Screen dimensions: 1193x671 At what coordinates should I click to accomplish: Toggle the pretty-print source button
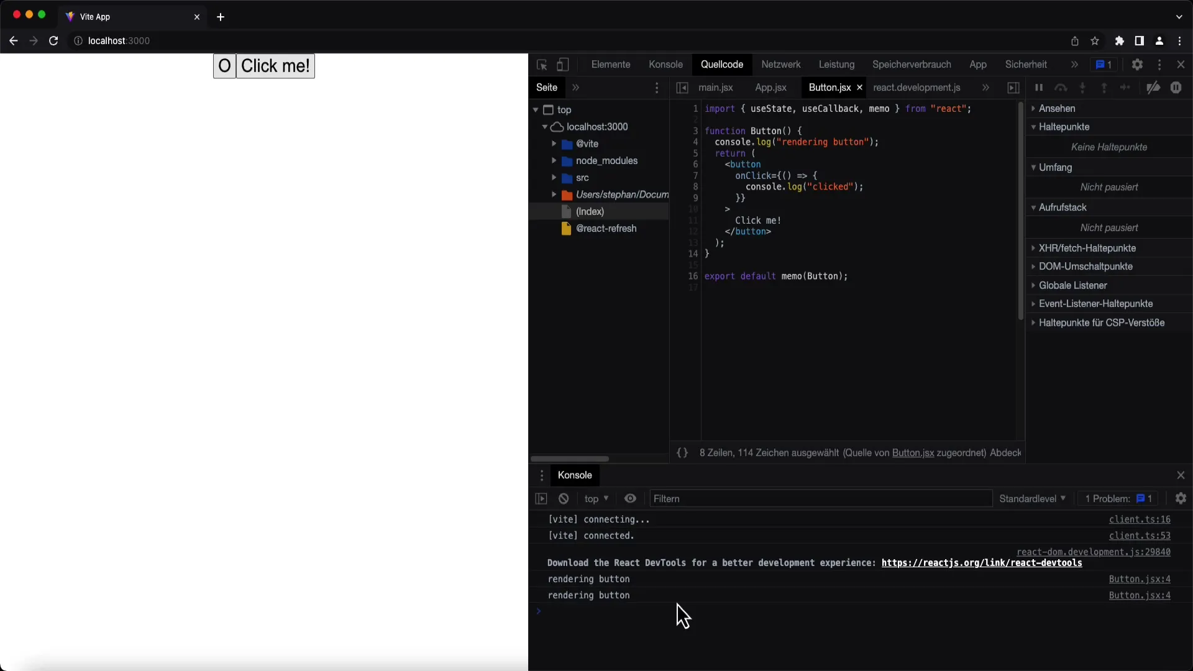point(682,452)
